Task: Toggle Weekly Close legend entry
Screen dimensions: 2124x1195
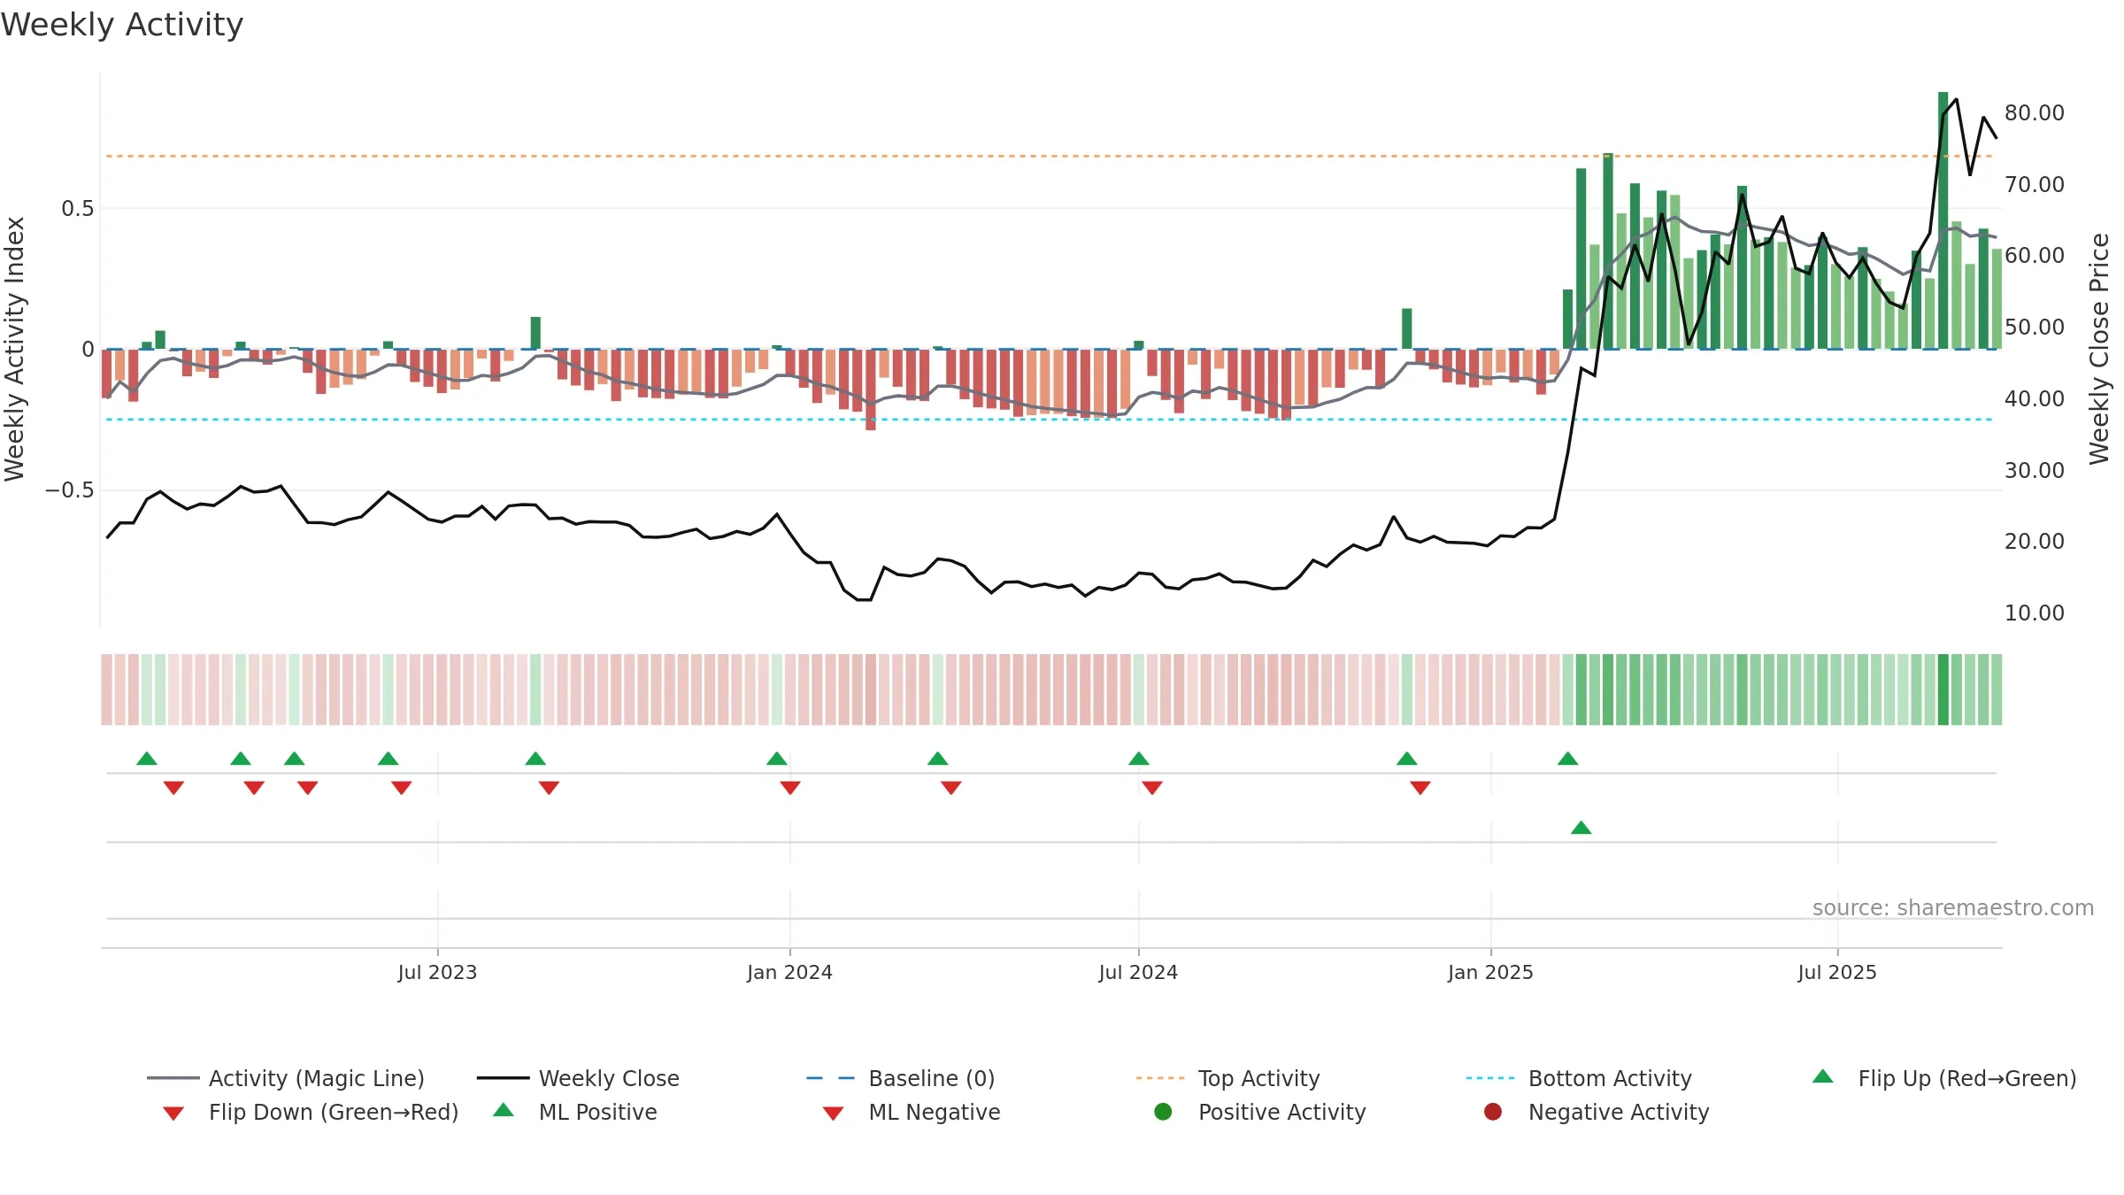Action: (578, 1078)
